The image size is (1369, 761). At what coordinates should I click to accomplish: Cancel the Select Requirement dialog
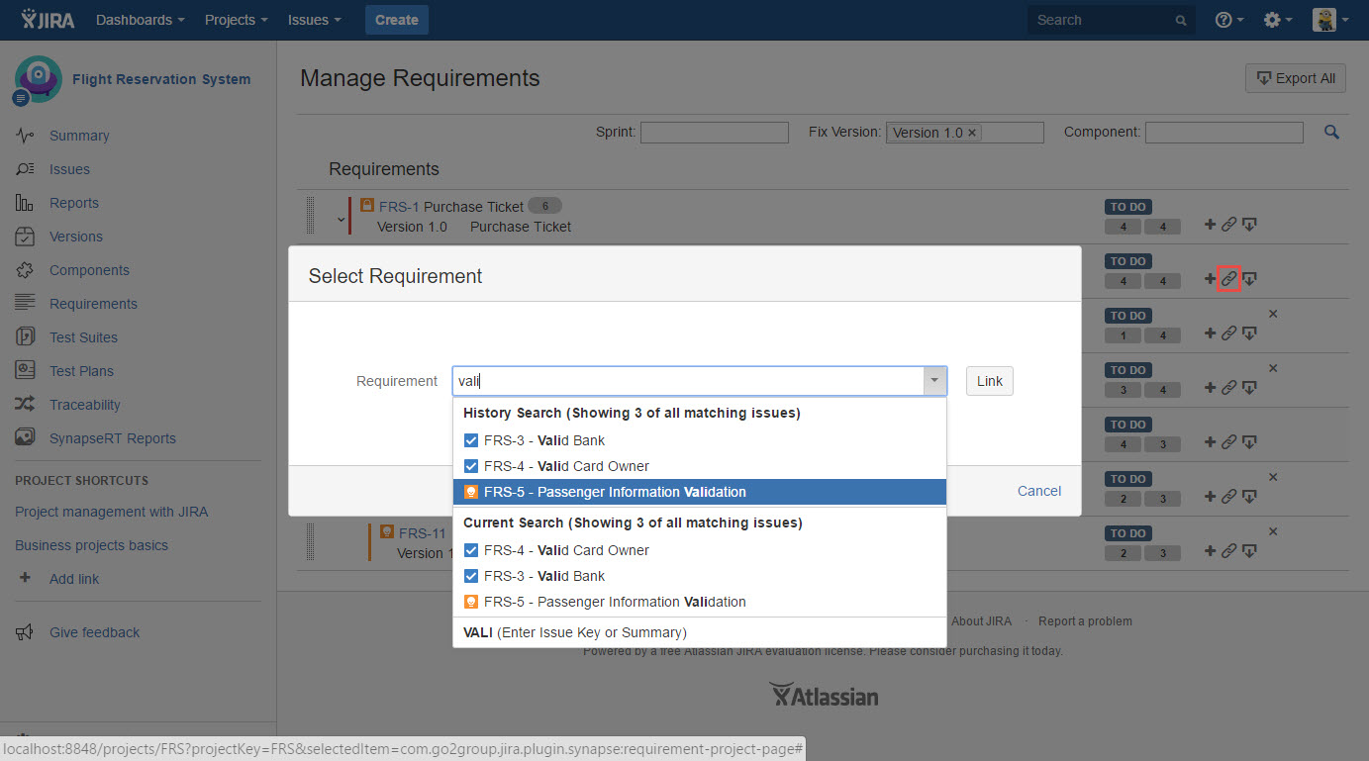point(1038,491)
